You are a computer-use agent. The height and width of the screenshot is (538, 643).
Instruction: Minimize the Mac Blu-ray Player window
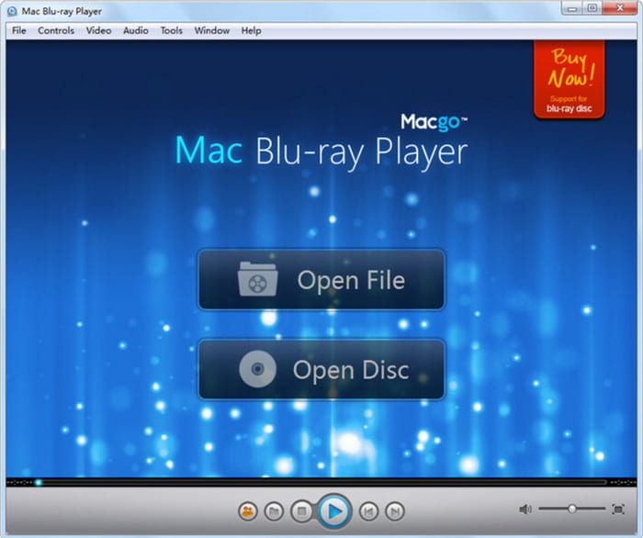[x=572, y=8]
